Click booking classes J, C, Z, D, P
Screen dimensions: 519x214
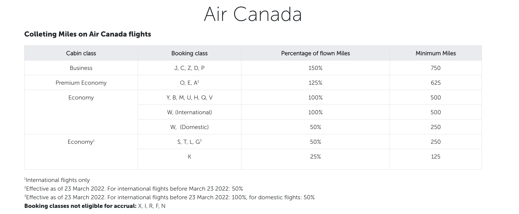(189, 68)
